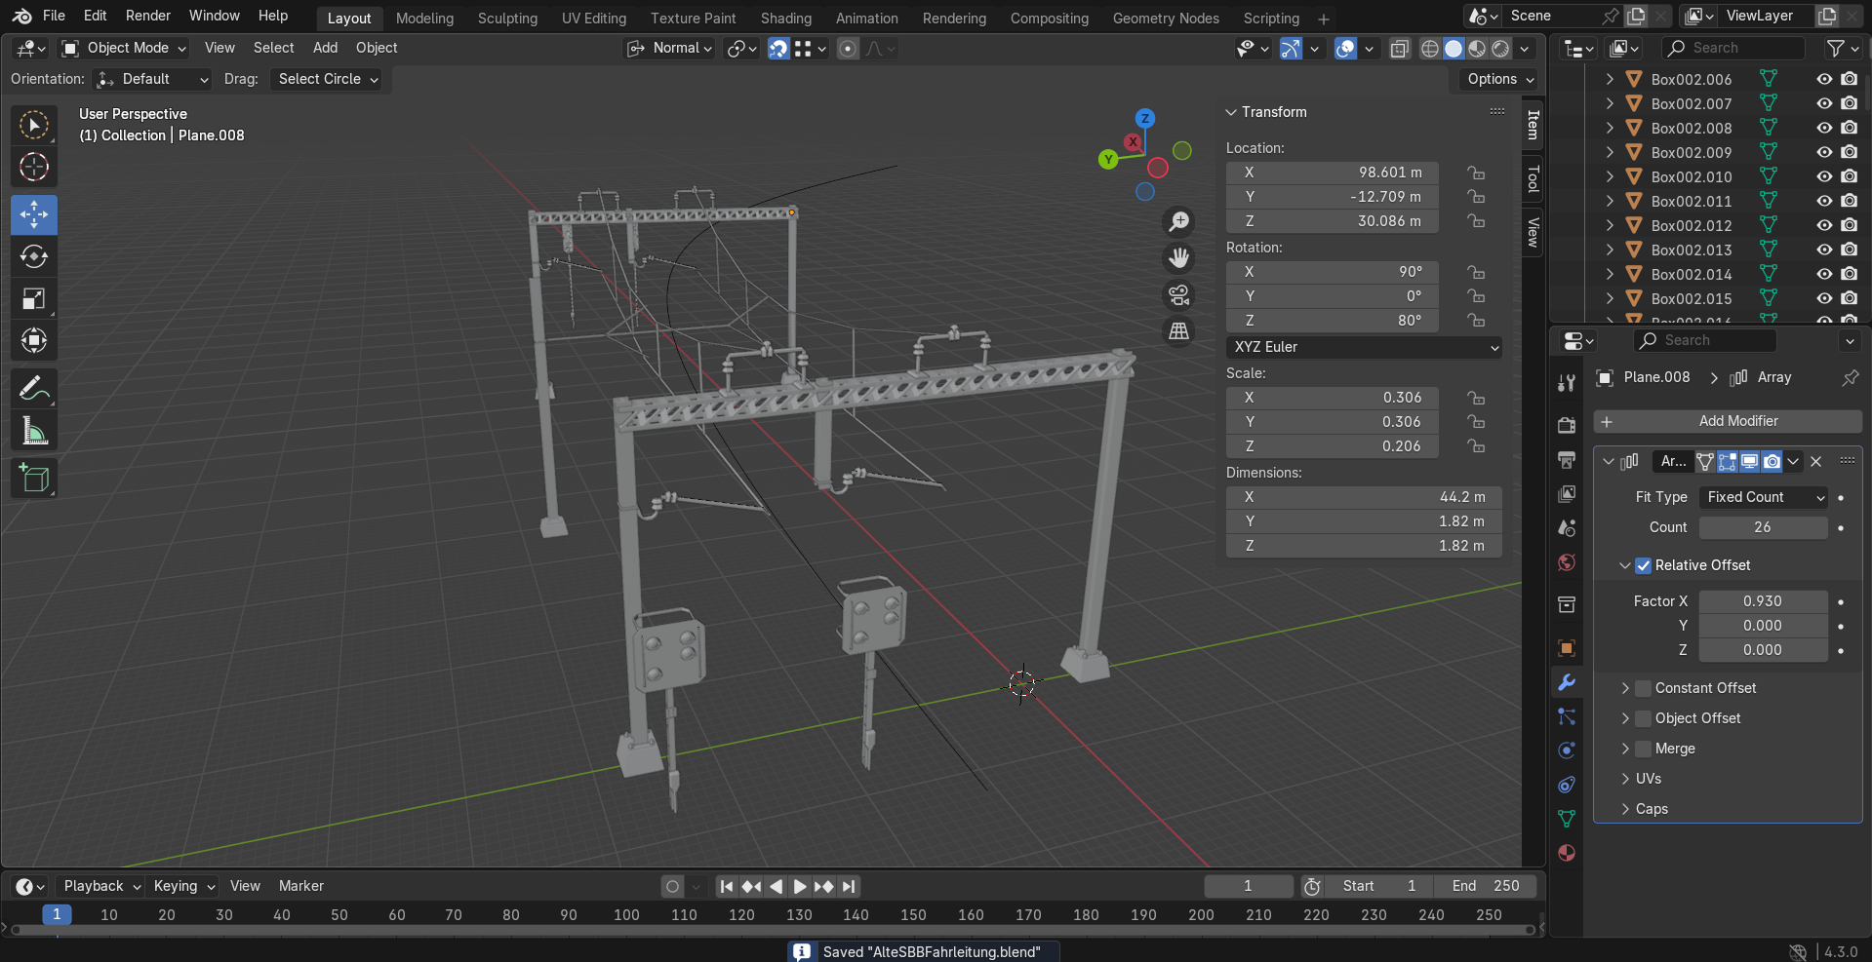Activate the Measure tool
This screenshot has height=962, width=1872.
point(34,431)
